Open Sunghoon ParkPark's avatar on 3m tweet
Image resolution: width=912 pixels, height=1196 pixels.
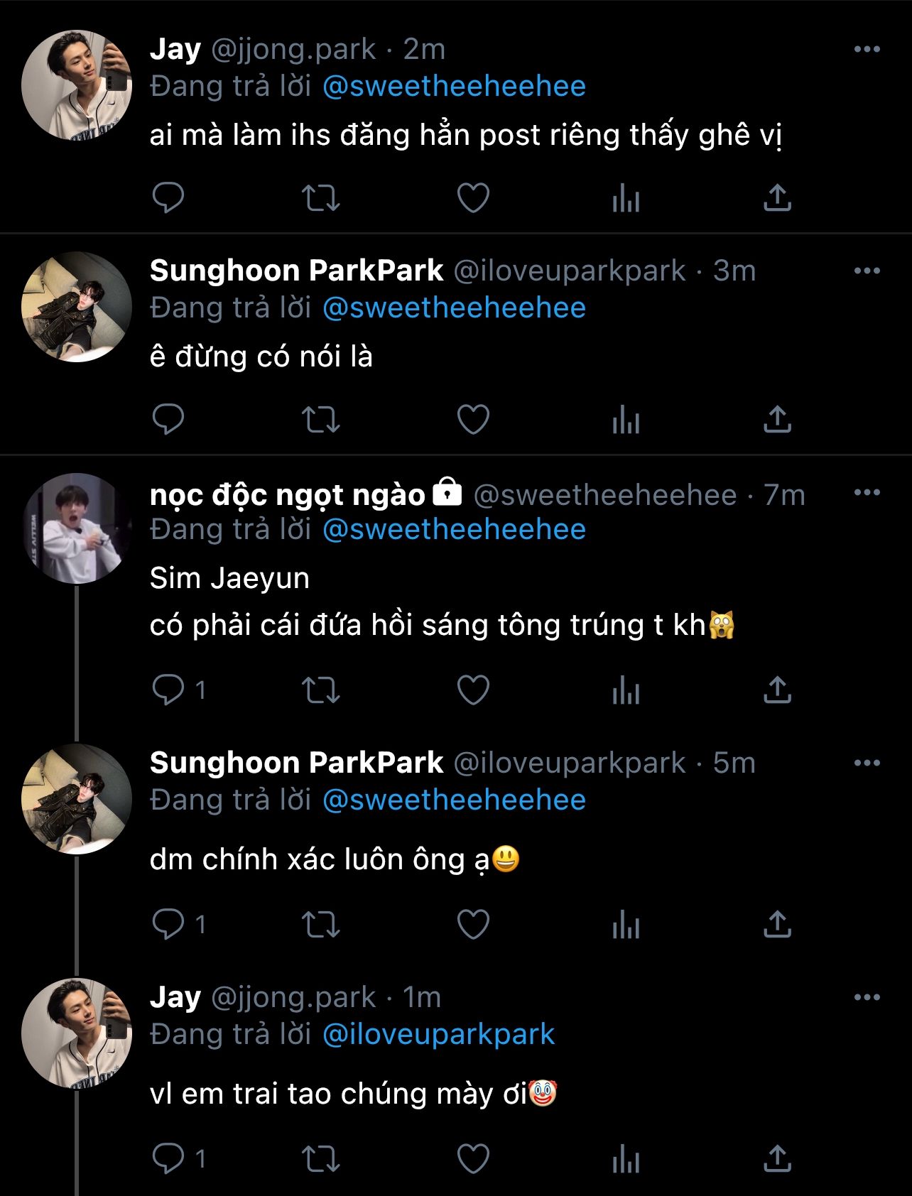pos(77,307)
